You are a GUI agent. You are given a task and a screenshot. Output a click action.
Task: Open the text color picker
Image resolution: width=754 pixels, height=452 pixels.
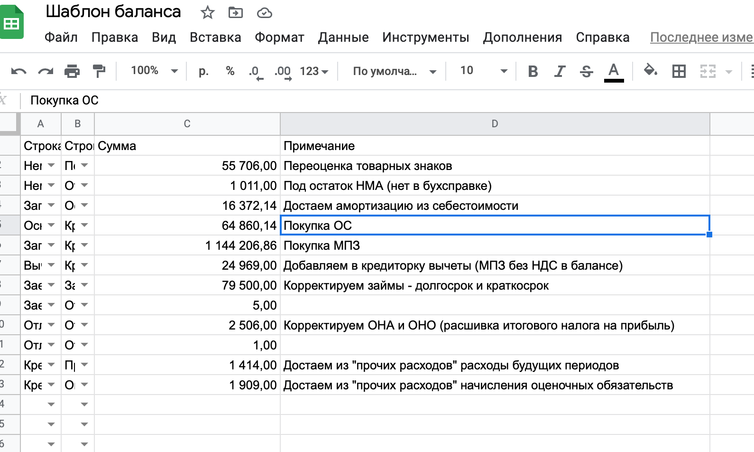[614, 72]
